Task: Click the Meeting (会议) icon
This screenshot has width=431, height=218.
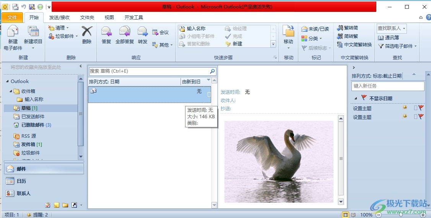Action: [155, 33]
